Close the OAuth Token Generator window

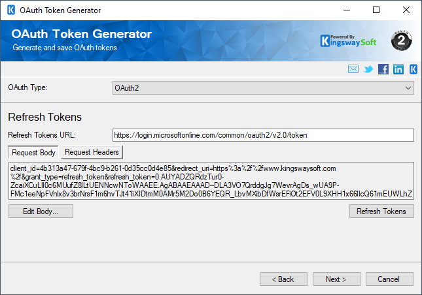[406, 10]
